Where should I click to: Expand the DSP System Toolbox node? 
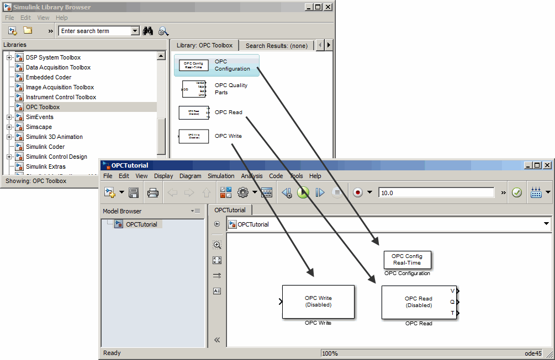click(x=9, y=57)
